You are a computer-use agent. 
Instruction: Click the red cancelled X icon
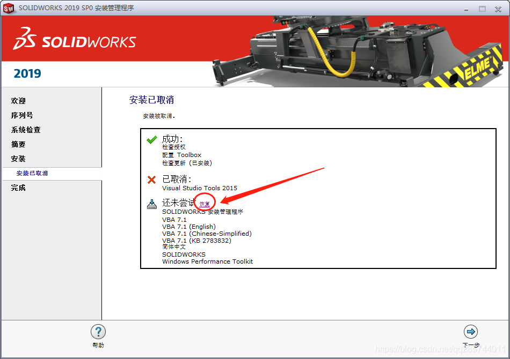point(151,179)
